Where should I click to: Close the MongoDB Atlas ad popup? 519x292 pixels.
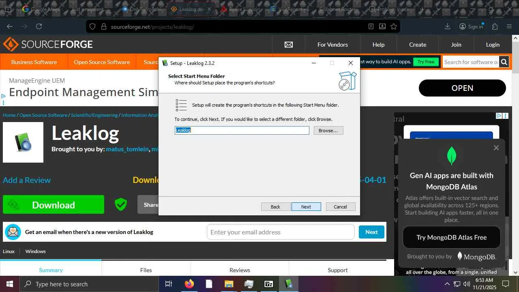point(496,148)
